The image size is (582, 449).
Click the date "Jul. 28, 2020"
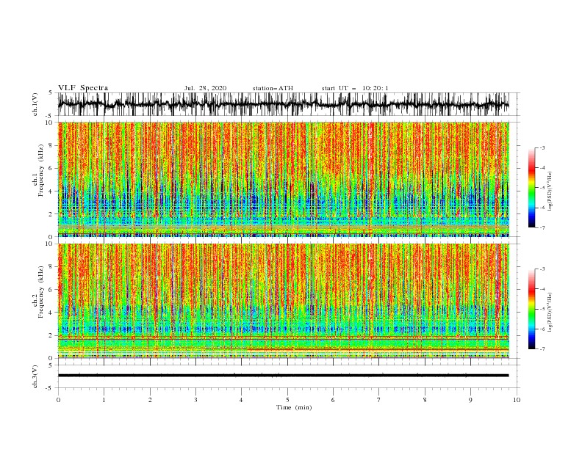(x=205, y=88)
